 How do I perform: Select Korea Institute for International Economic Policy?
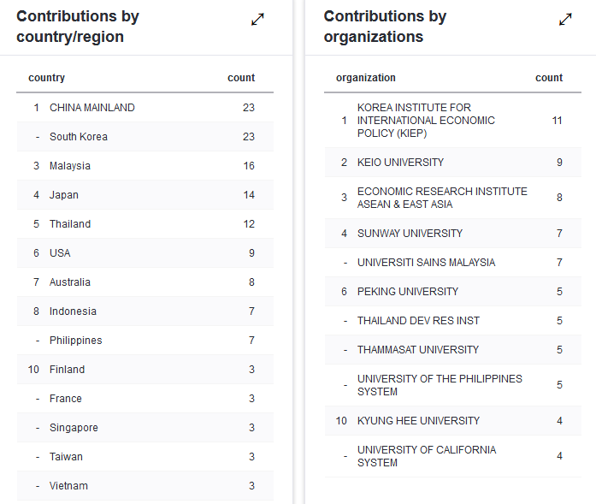[x=453, y=121]
